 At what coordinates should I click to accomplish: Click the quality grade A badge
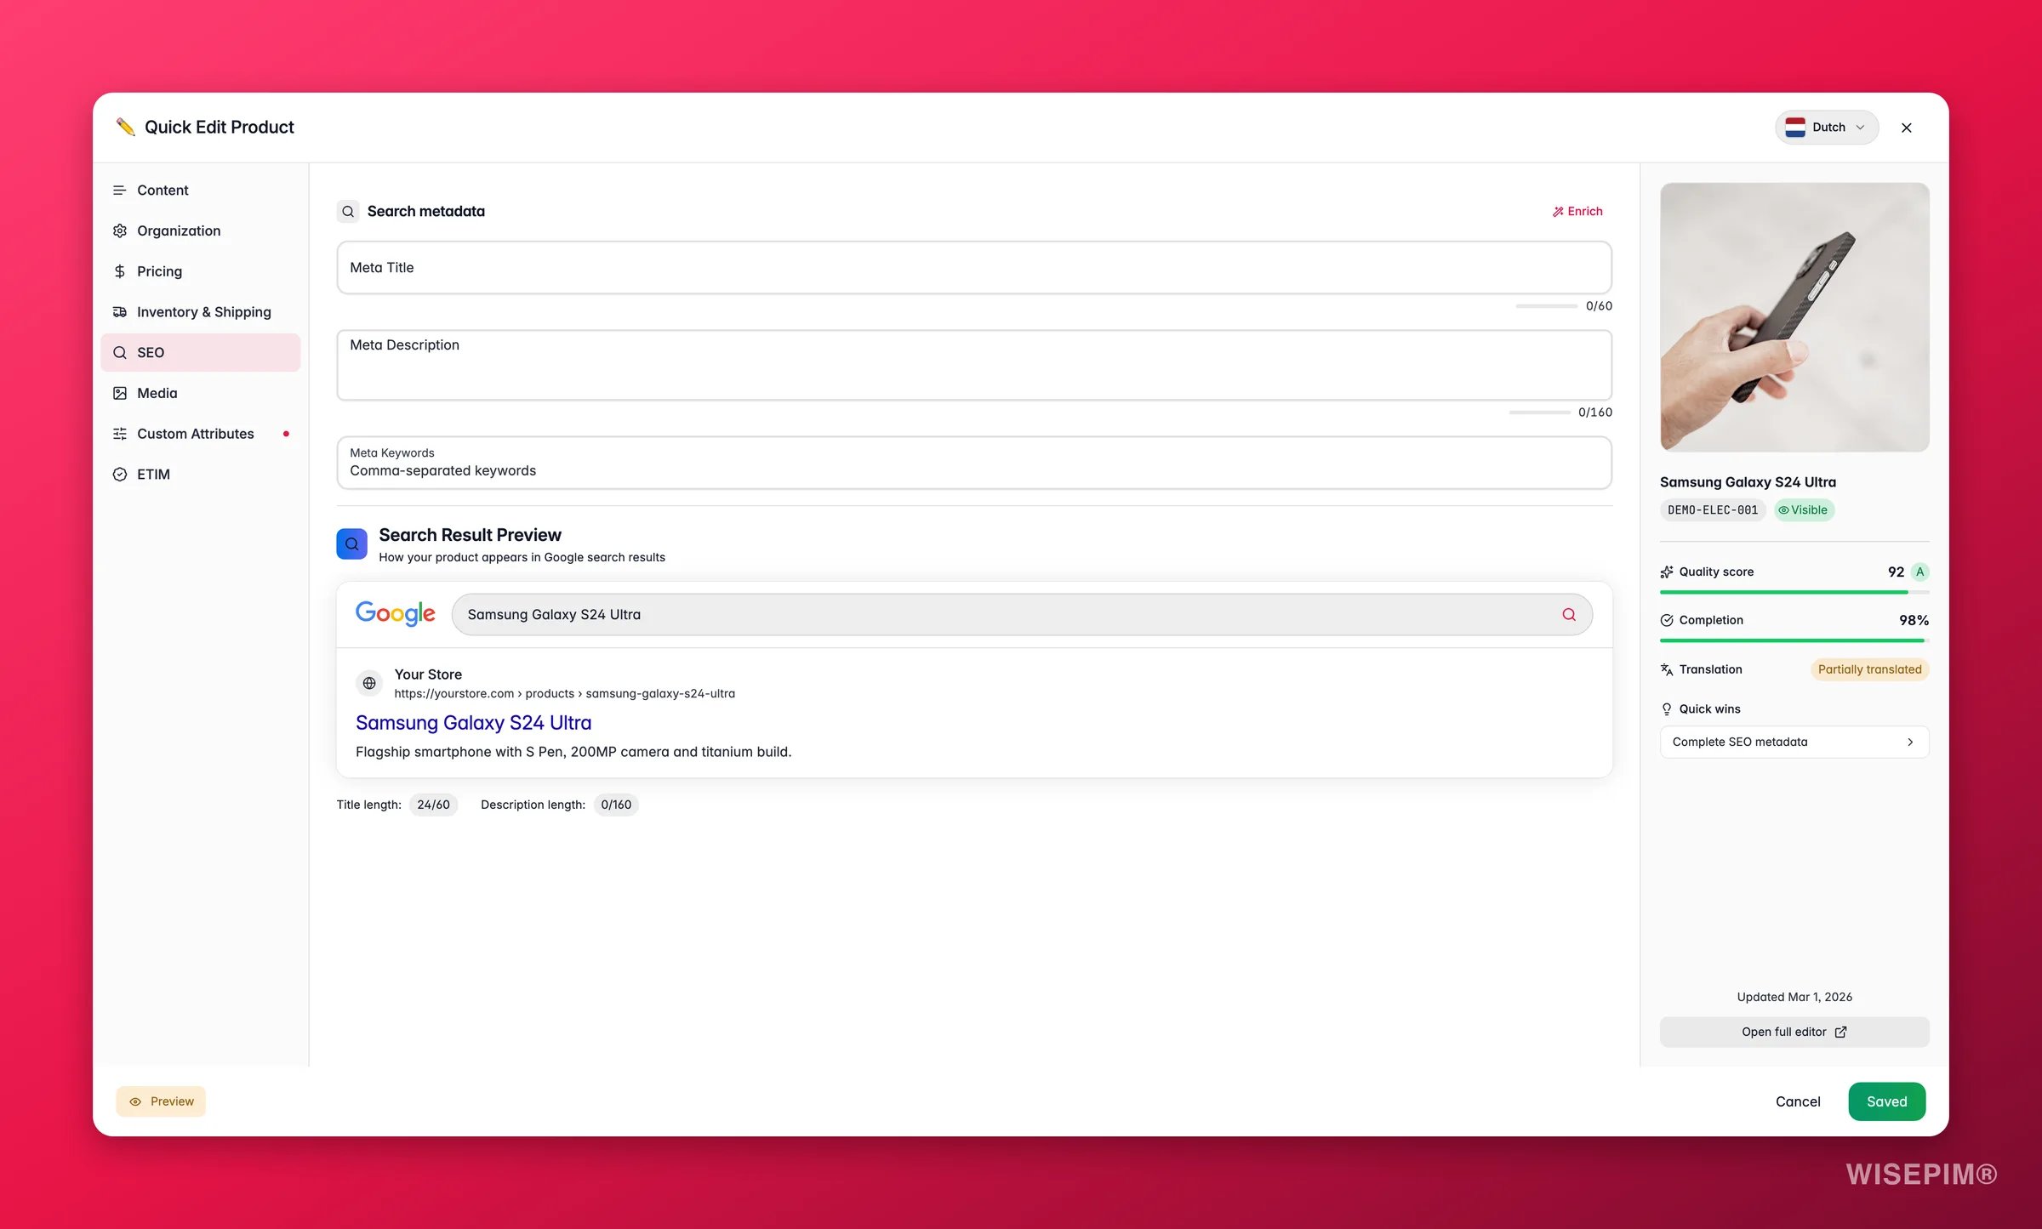(1919, 572)
